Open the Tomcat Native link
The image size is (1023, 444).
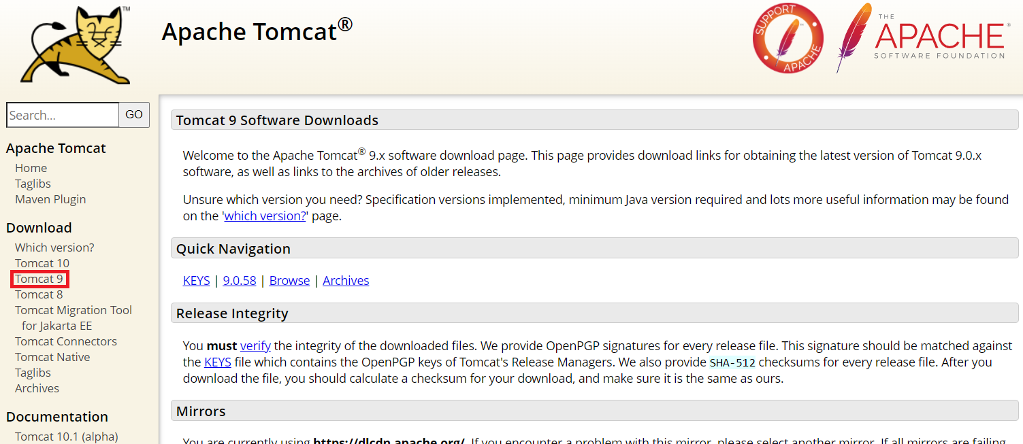52,357
